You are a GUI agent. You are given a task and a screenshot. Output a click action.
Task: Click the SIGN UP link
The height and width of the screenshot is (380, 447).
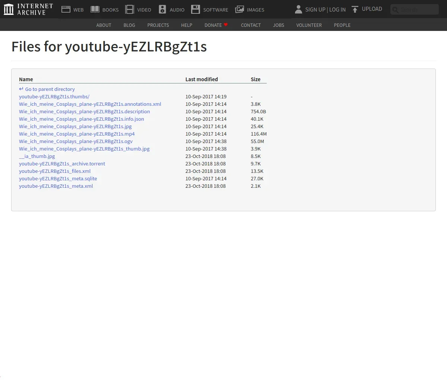(315, 10)
